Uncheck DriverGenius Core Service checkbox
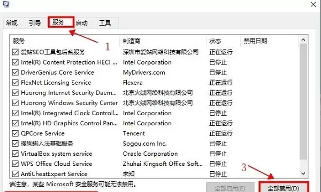Image resolution: width=321 pixels, height=192 pixels. coord(16,73)
